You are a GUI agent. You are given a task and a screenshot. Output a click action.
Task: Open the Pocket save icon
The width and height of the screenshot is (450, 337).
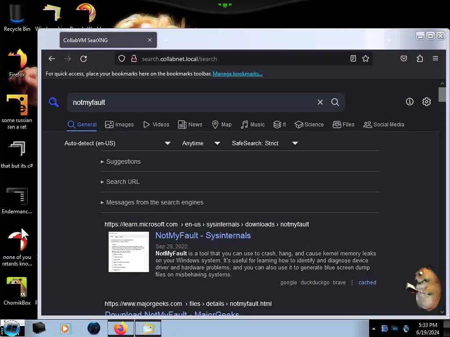click(x=404, y=58)
